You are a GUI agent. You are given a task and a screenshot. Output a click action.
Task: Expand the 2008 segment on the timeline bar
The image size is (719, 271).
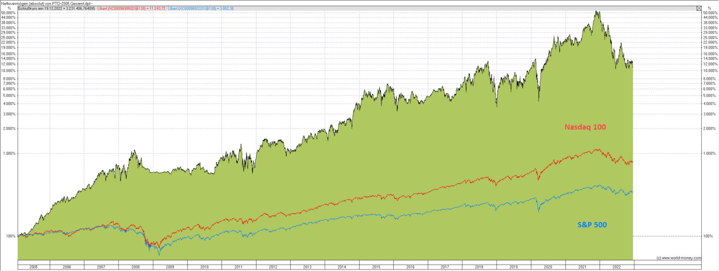135,266
